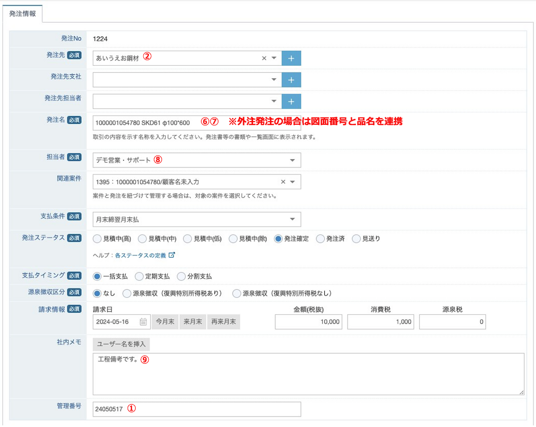The height and width of the screenshot is (427, 536).
Task: Click into the 管理番号 input field
Action: (x=197, y=409)
